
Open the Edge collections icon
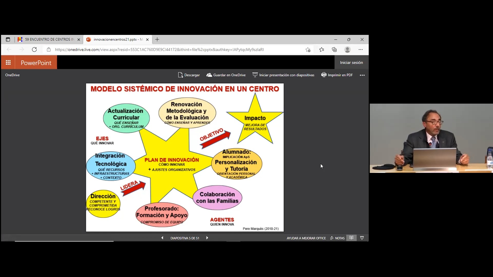tap(334, 50)
